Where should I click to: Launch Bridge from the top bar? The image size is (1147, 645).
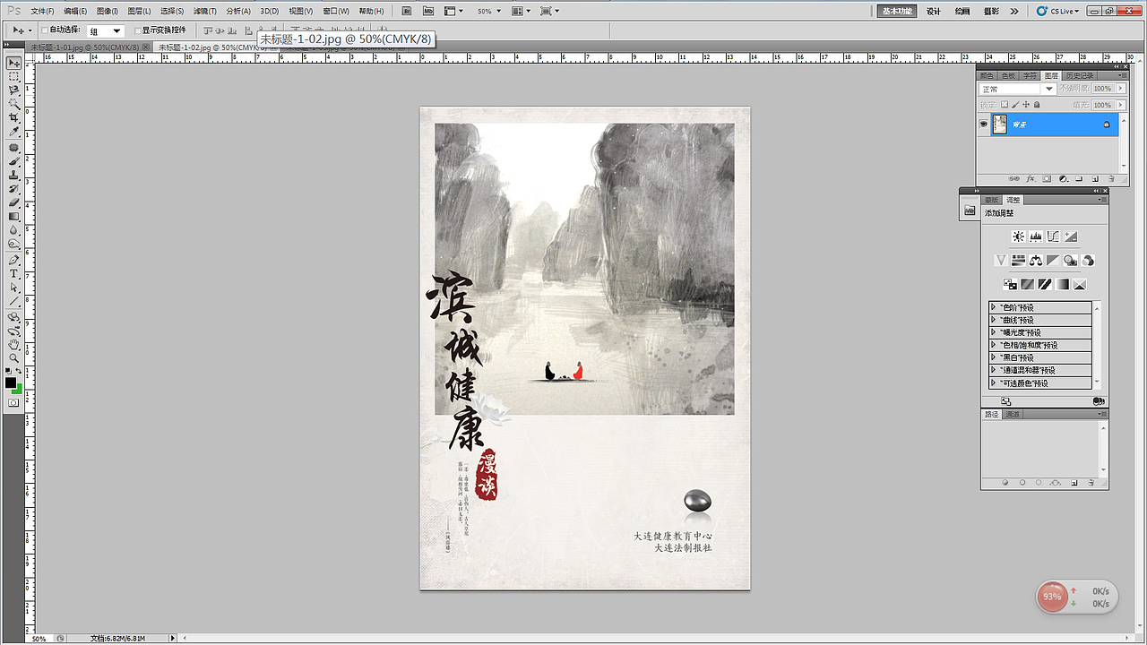(x=407, y=11)
